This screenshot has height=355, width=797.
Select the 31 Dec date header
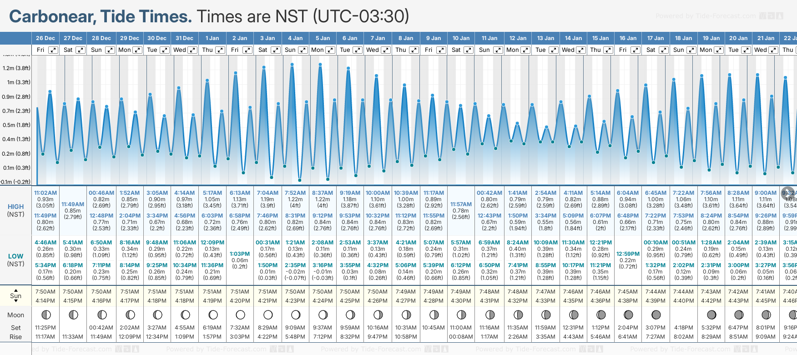point(184,38)
